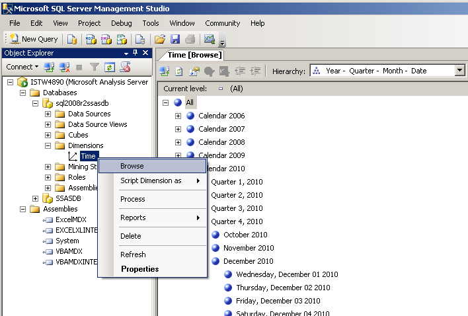
Task: Open the Community menu
Action: (x=222, y=23)
